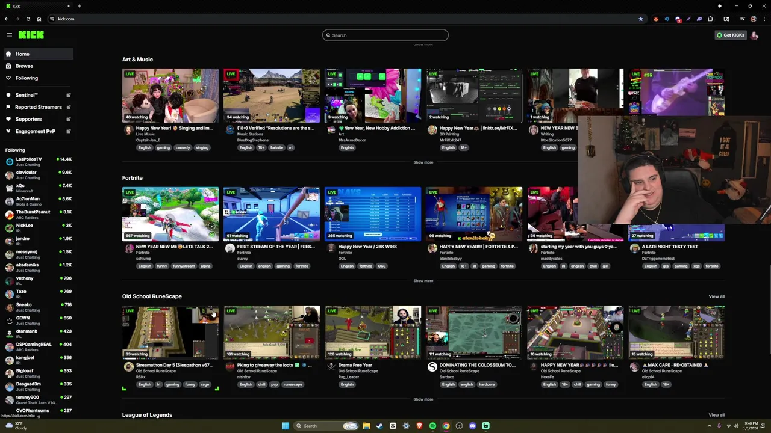Click the Windows taskbar search box
The image size is (771, 433).
tap(326, 426)
